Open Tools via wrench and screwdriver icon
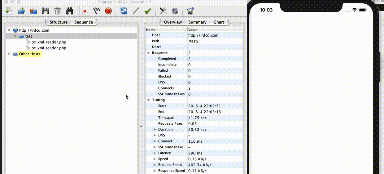Viewport: 384px width, 174px height. point(163,11)
